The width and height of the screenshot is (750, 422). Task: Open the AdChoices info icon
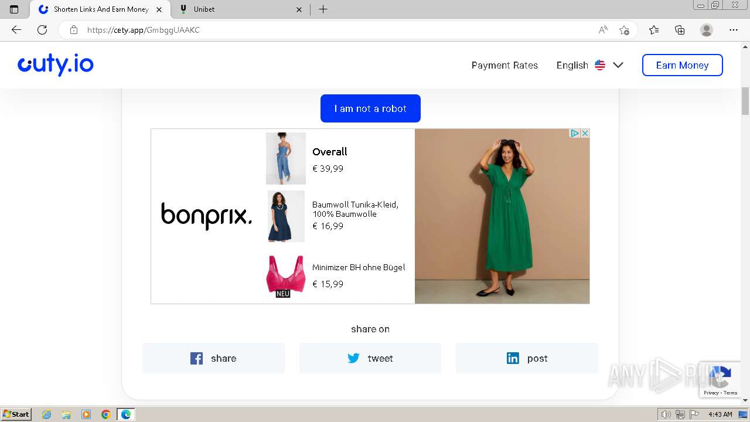(575, 134)
